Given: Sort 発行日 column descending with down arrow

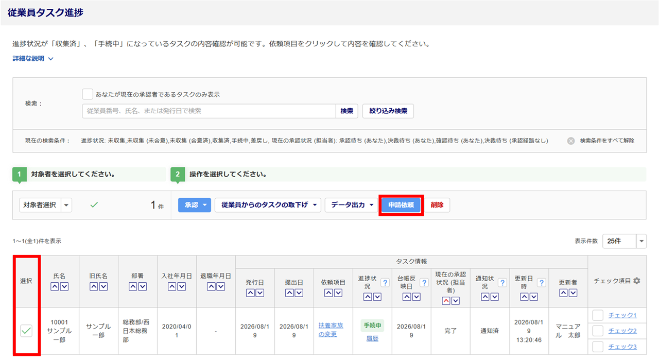Looking at the screenshot, I should click(259, 293).
